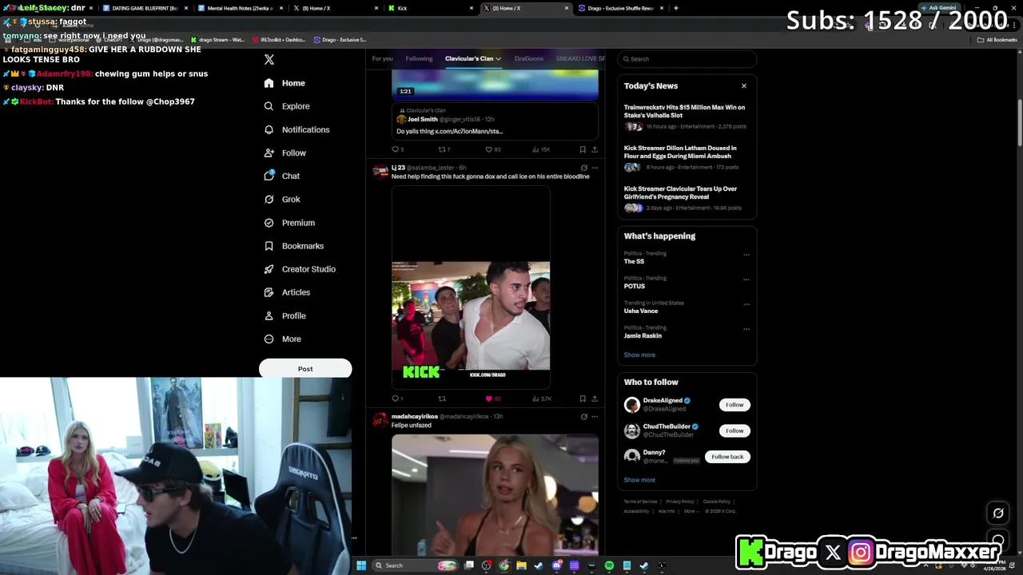This screenshot has height=575, width=1023.
Task: Bookmark the Joel Smith quote post
Action: coord(583,149)
